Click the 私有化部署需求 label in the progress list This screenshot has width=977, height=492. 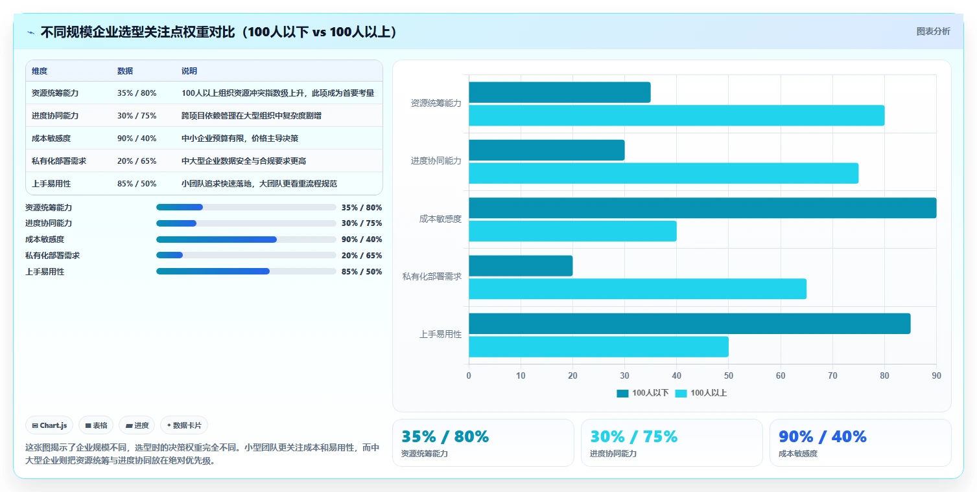(x=53, y=256)
